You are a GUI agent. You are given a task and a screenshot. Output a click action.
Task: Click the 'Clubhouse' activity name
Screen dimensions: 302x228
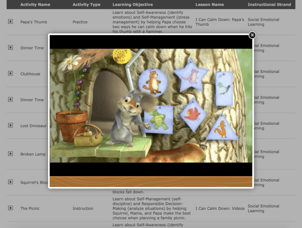[x=30, y=74]
